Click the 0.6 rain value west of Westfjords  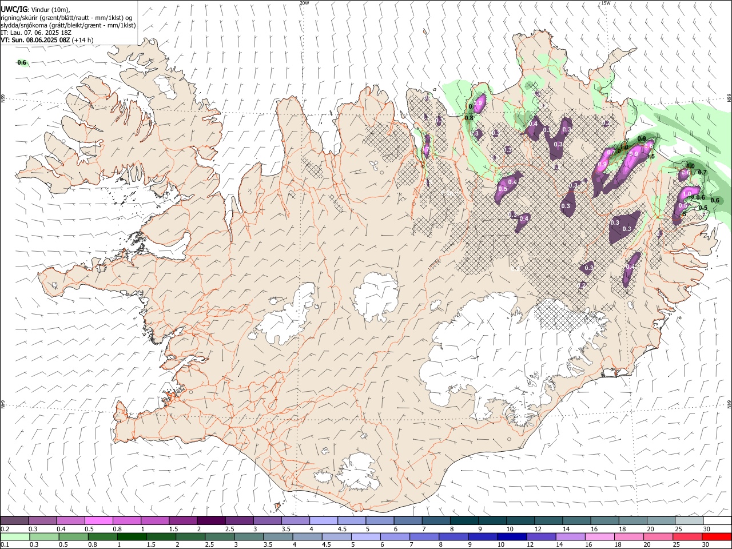(22, 62)
